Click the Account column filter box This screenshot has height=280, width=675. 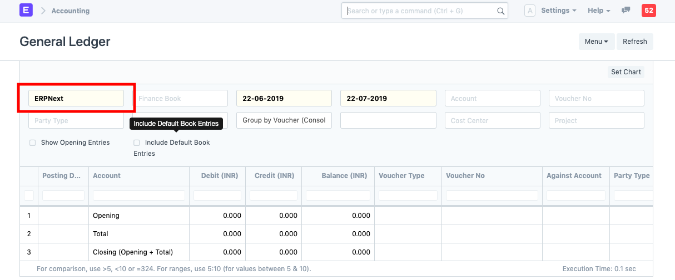point(138,195)
